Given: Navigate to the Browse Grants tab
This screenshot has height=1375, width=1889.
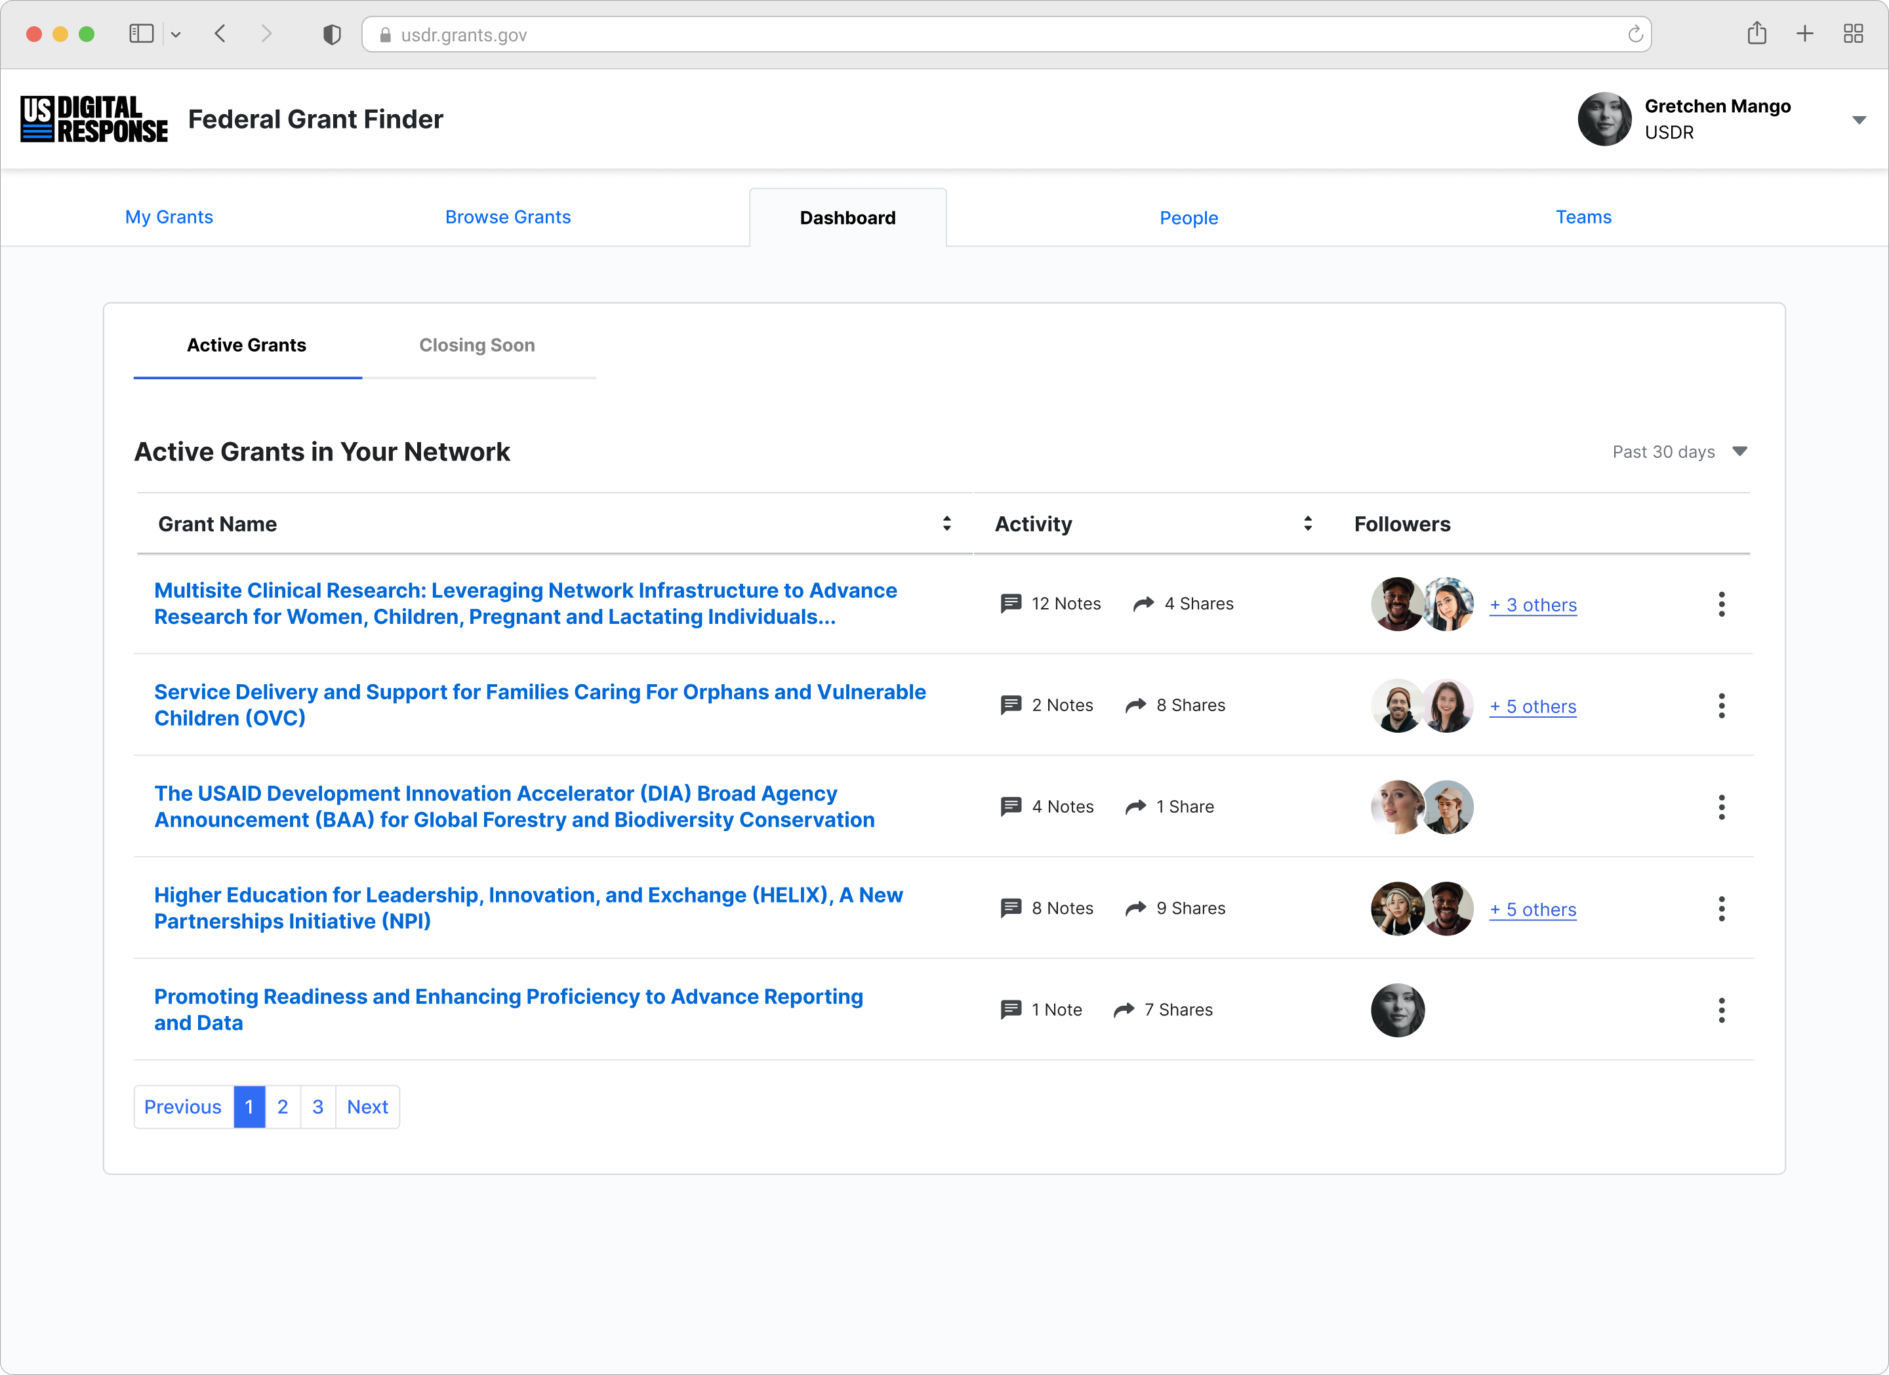Looking at the screenshot, I should [x=508, y=216].
